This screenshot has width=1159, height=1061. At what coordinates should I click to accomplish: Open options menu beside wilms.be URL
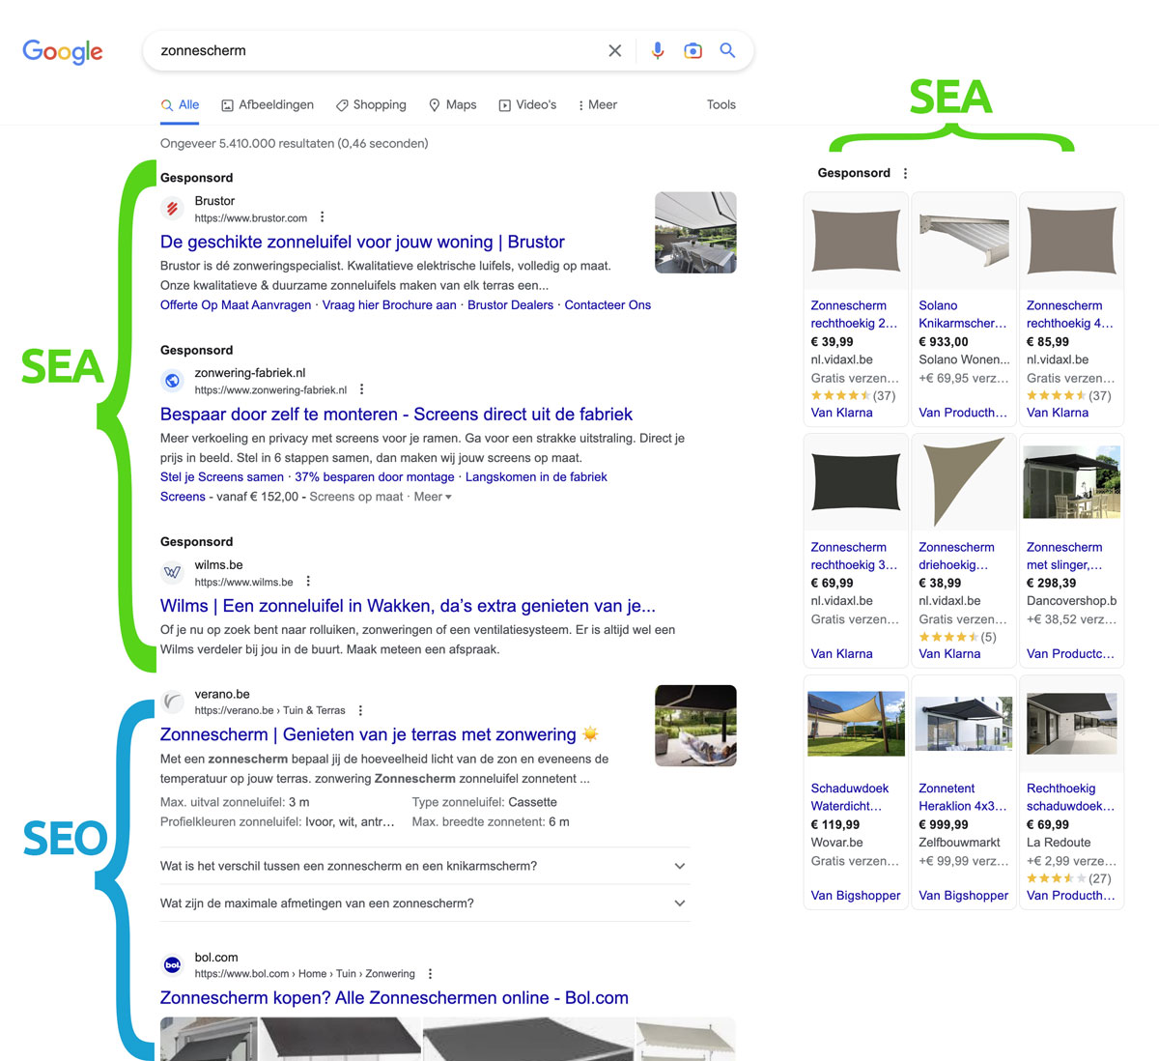[308, 582]
